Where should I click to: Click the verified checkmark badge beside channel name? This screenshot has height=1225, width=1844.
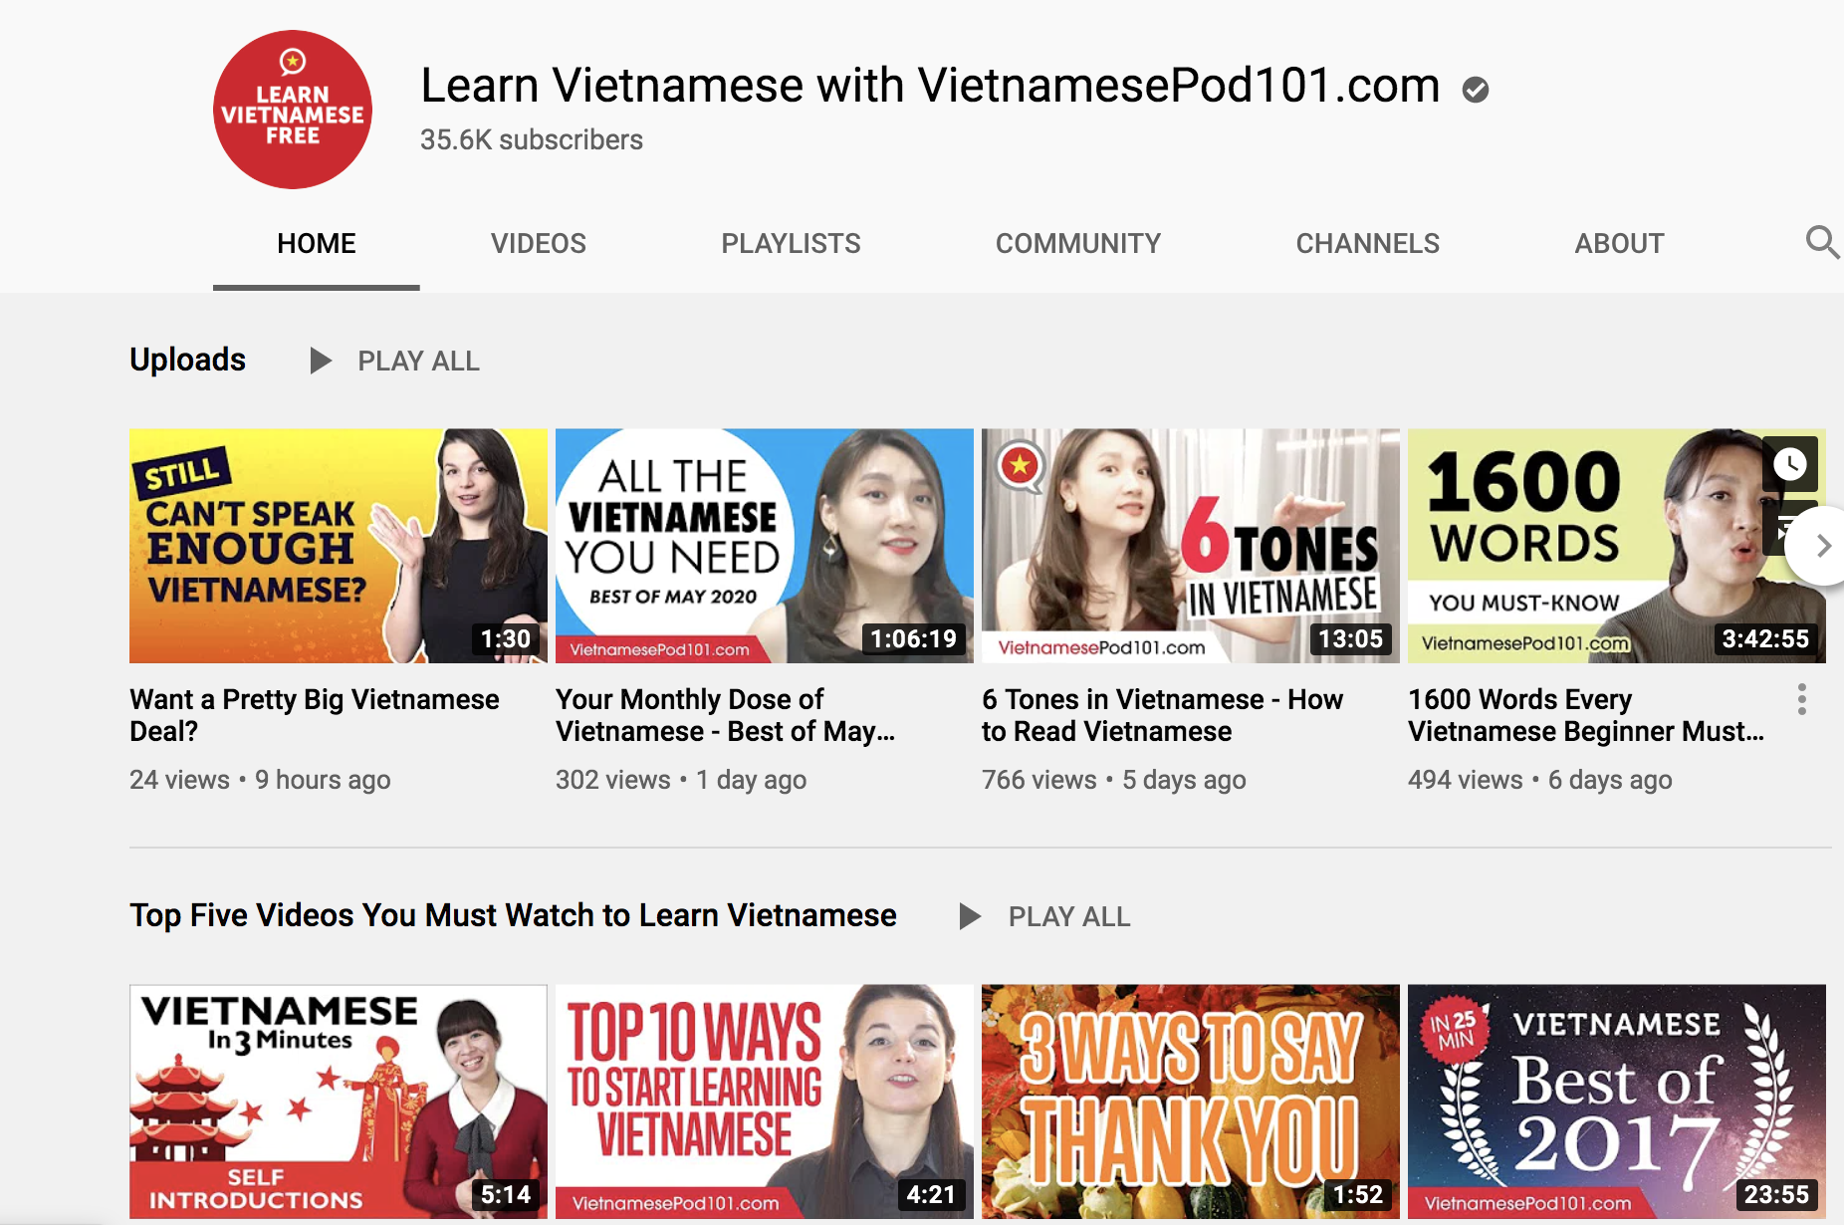pos(1475,90)
